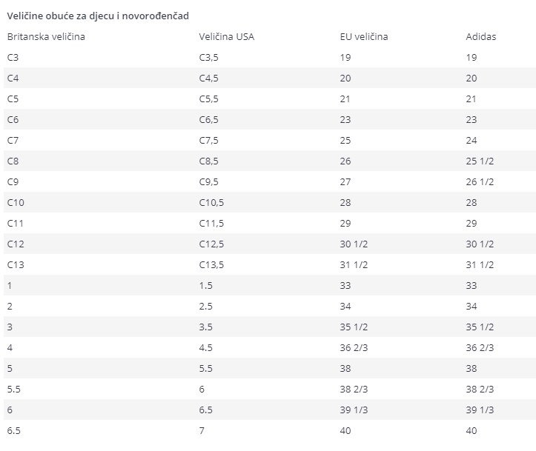This screenshot has height=451, width=536.
Task: Click the 'Veličine obuće za djecu i novorođenčad' heading
Action: [98, 16]
